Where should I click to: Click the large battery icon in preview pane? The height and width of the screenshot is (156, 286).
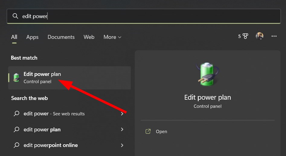(207, 74)
